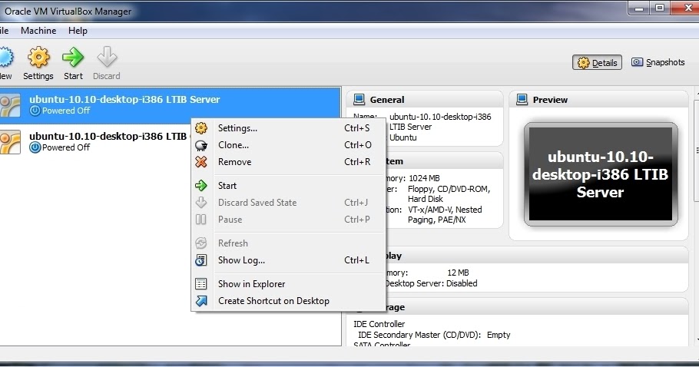The width and height of the screenshot is (699, 367).
Task: Click 'Floppy, CD/DVD-ROM,' boot order text
Action: [449, 189]
